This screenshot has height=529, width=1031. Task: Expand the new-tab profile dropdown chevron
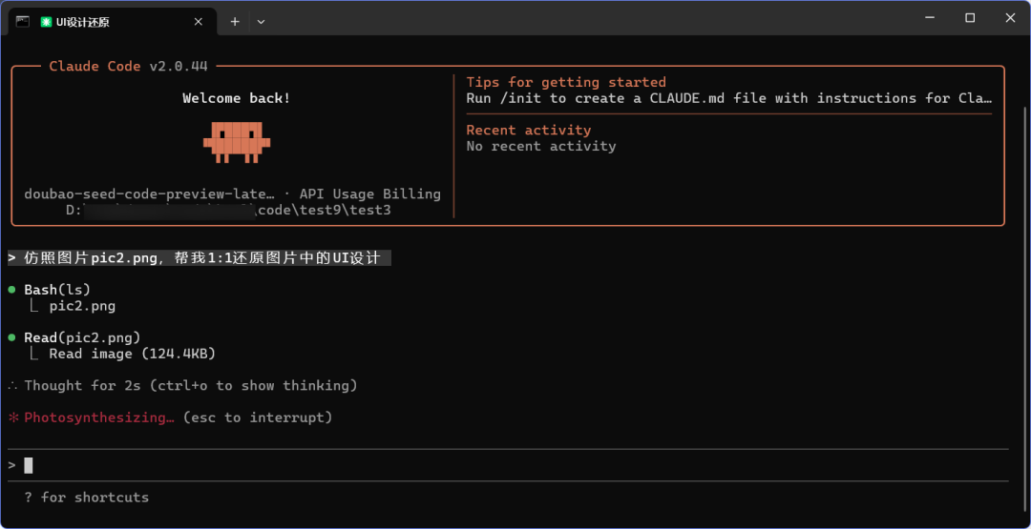(x=261, y=22)
